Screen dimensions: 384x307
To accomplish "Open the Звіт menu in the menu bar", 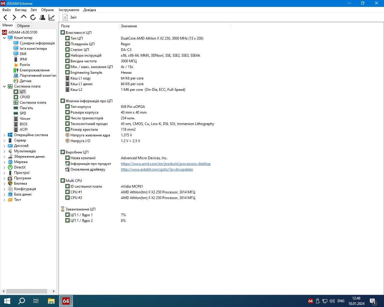I will point(34,10).
